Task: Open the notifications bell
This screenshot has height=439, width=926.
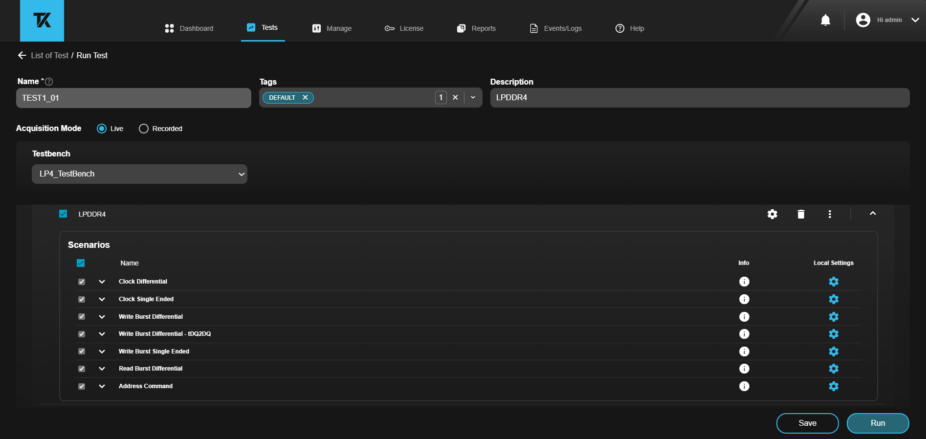Action: pyautogui.click(x=825, y=20)
